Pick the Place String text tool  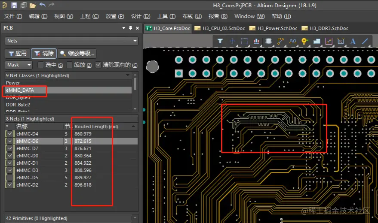[x=353, y=41]
